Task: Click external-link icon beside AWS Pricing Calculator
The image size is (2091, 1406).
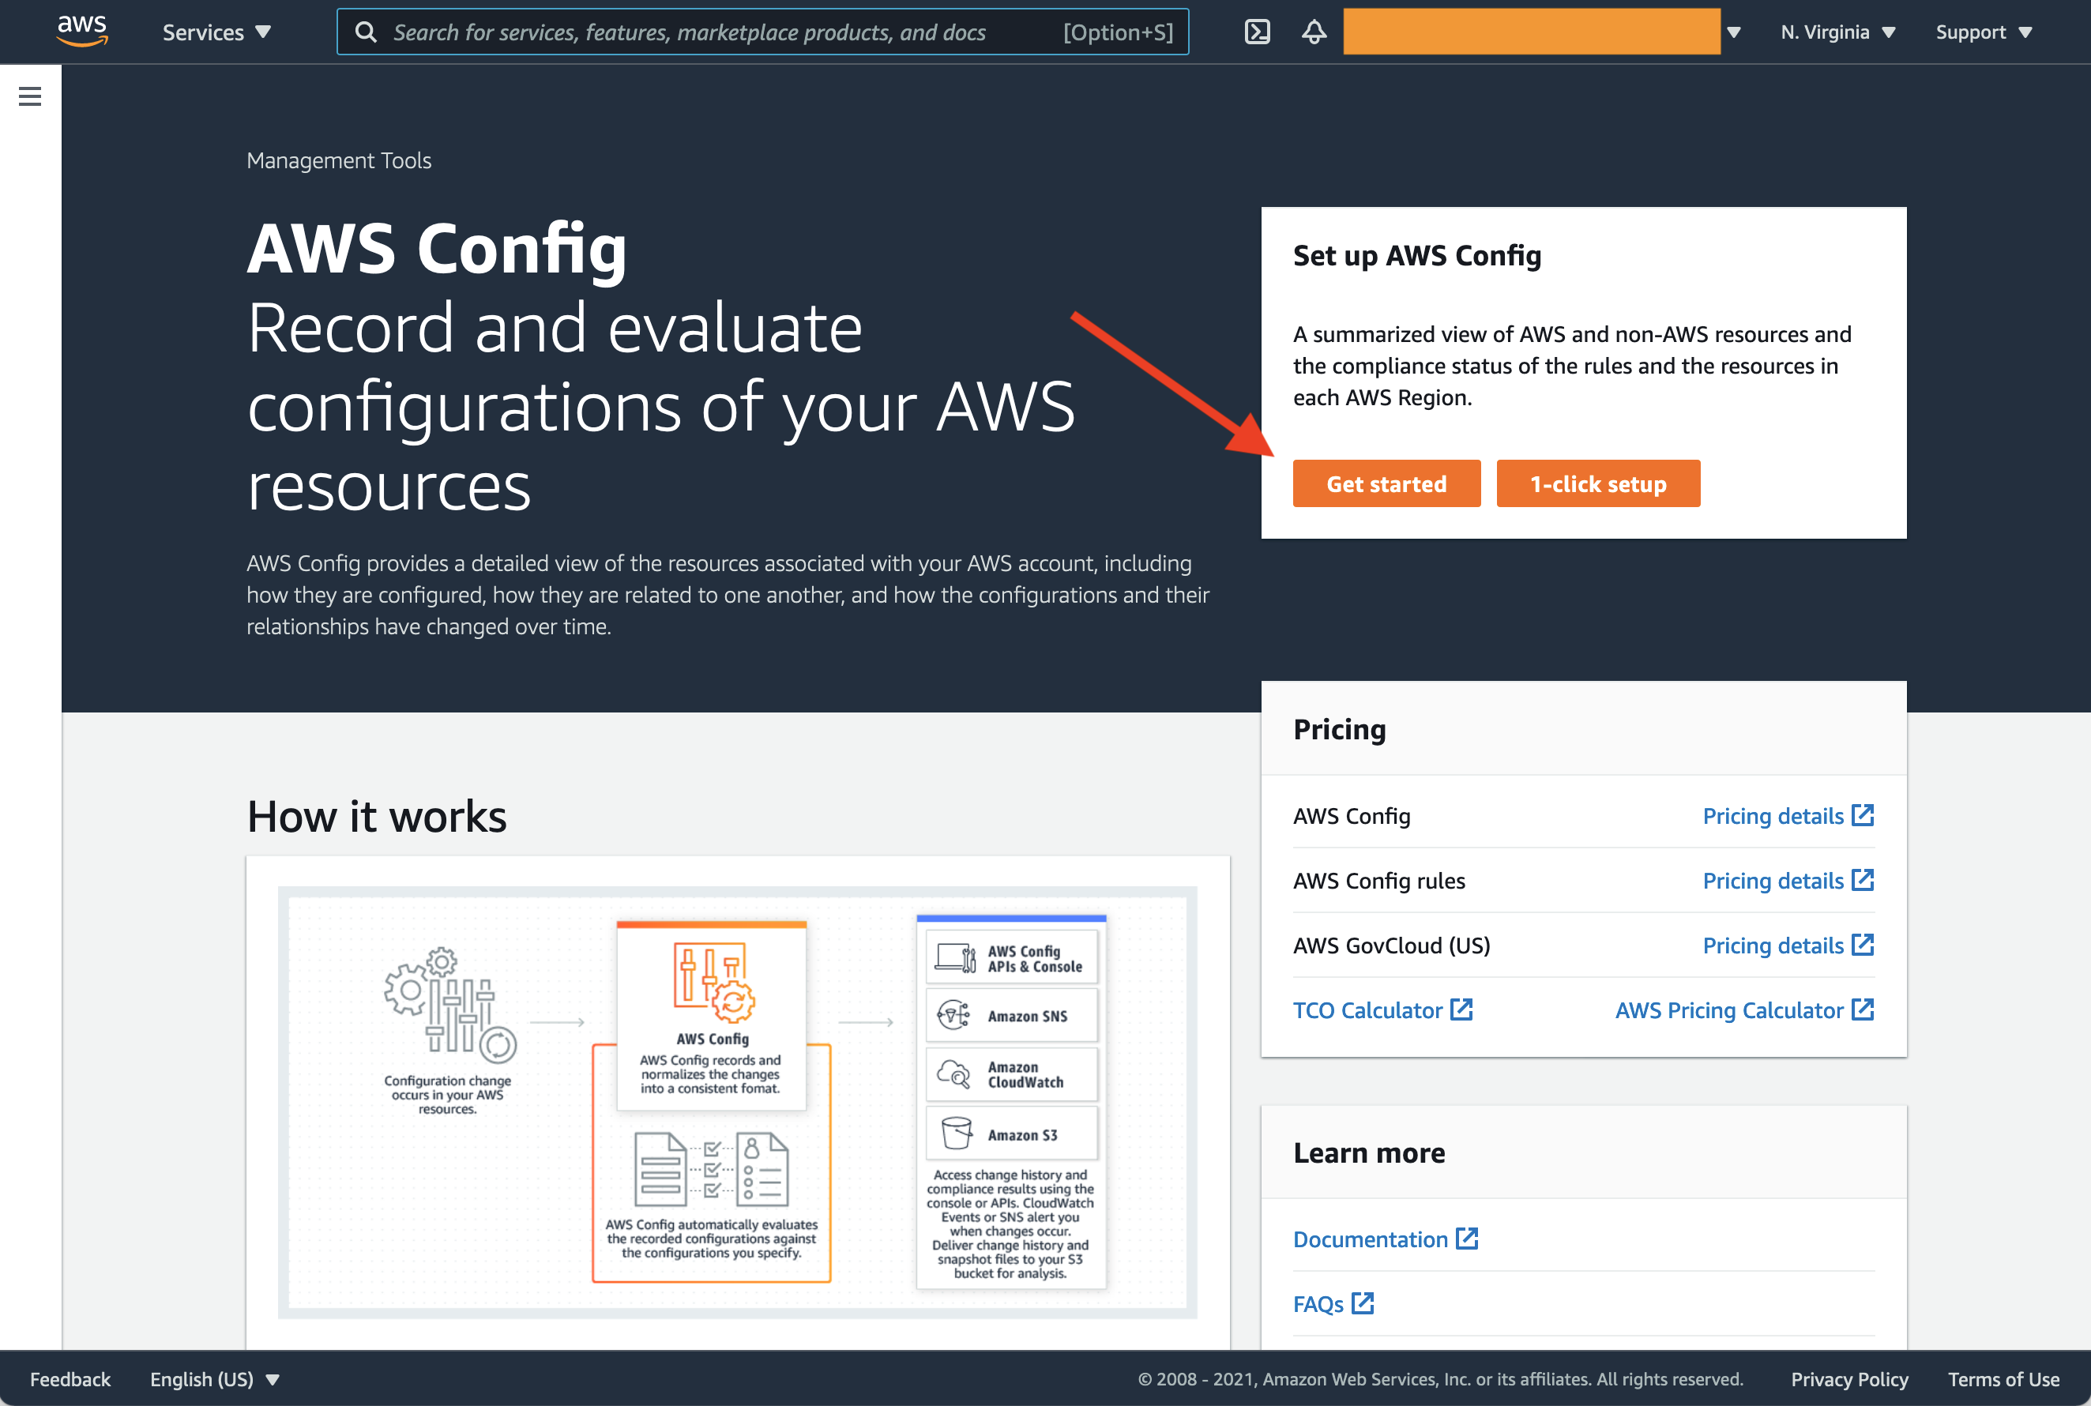Action: point(1863,1009)
